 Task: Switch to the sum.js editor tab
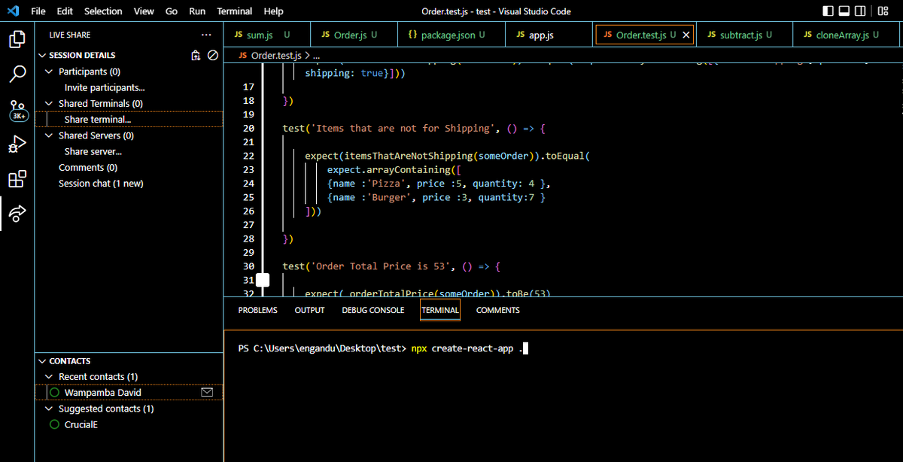coord(267,35)
